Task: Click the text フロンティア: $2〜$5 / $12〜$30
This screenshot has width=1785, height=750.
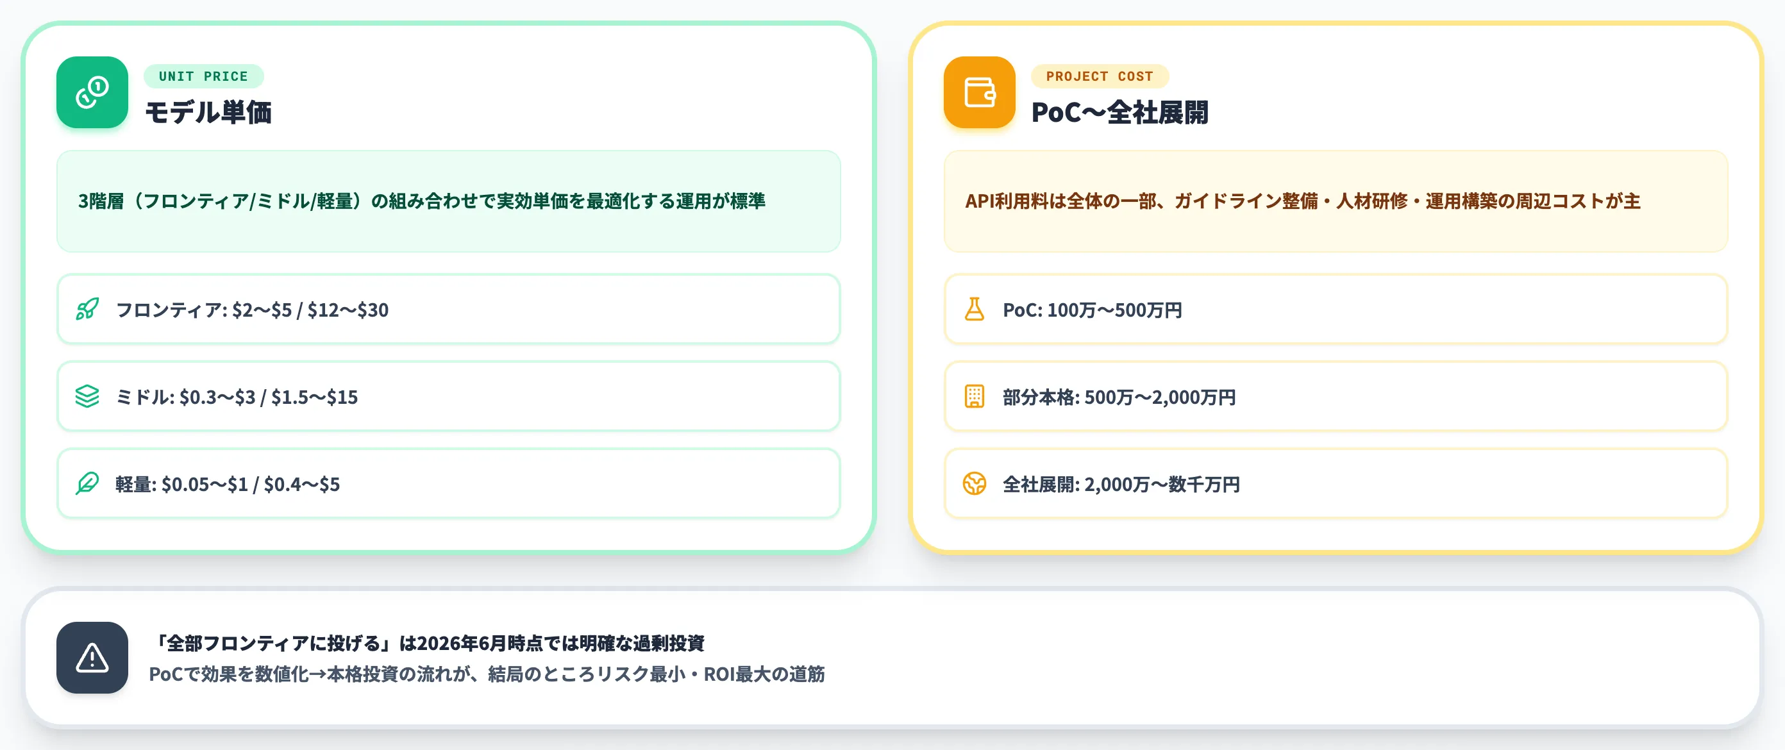Action: 252,310
